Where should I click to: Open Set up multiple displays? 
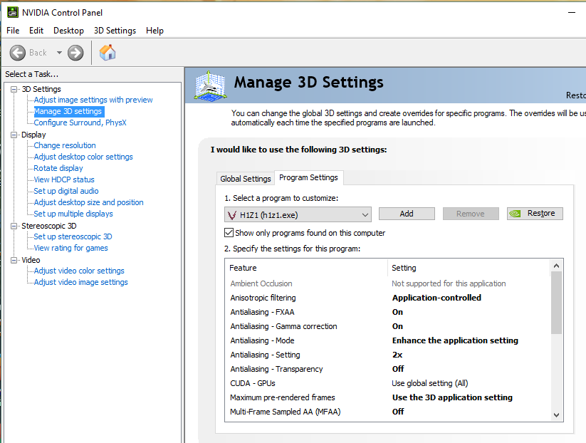(x=73, y=214)
